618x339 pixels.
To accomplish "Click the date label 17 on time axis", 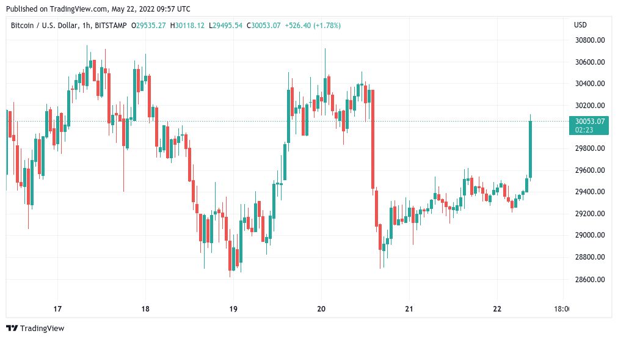I will pos(58,309).
